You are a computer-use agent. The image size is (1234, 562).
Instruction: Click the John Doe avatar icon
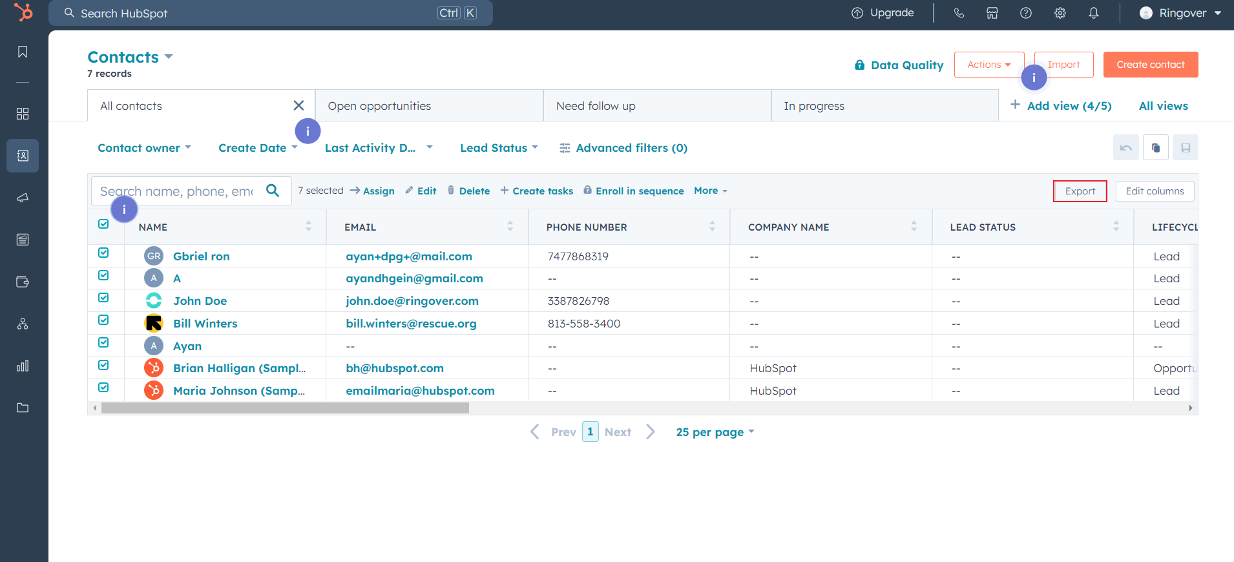(154, 300)
